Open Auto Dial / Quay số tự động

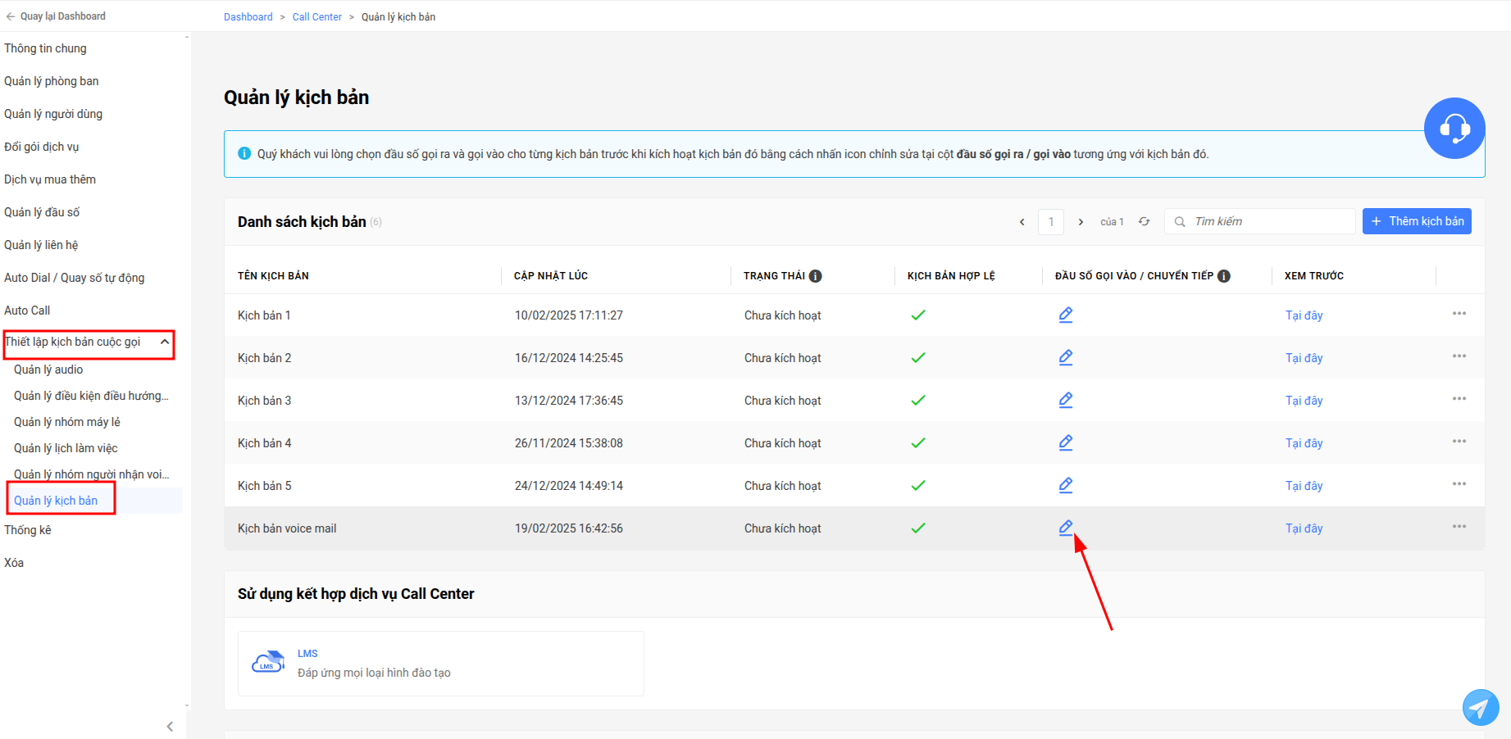(x=75, y=278)
